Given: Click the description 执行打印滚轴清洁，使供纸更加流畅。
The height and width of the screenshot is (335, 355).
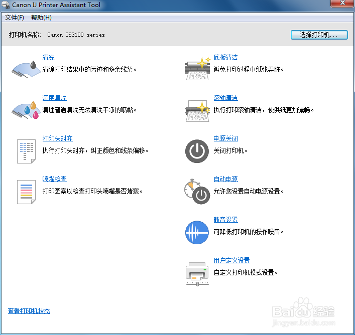Looking at the screenshot, I should pyautogui.click(x=264, y=110).
